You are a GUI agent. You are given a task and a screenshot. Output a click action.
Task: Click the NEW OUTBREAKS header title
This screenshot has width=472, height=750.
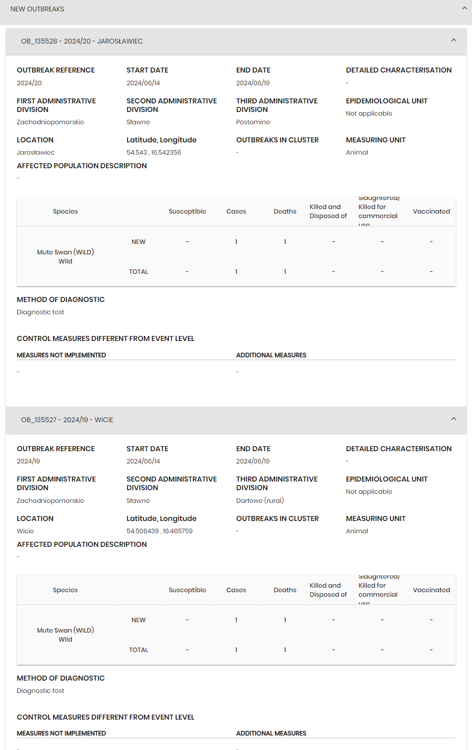point(37,9)
